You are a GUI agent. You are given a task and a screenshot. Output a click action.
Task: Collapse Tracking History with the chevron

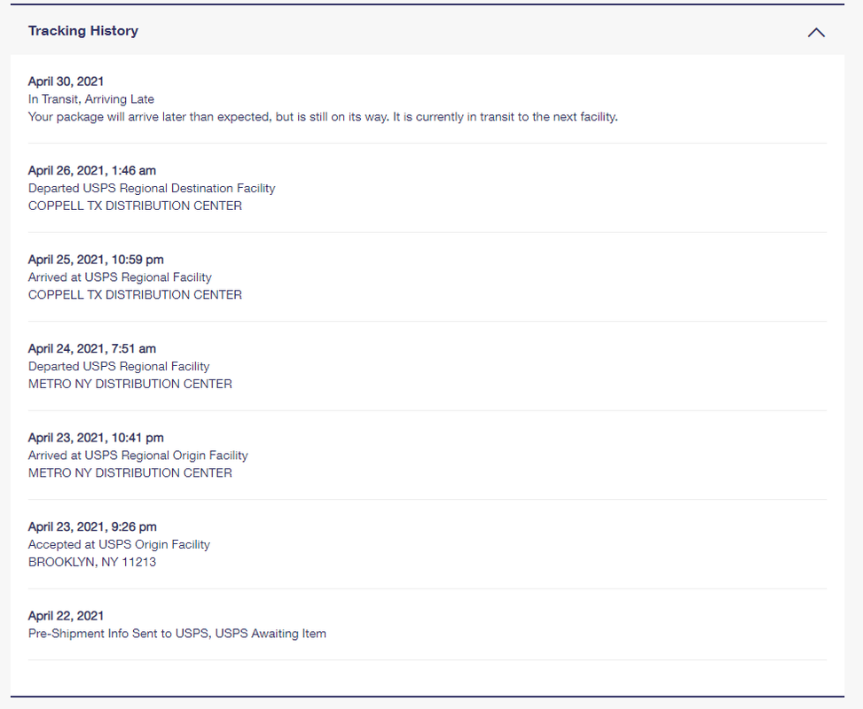pos(816,33)
